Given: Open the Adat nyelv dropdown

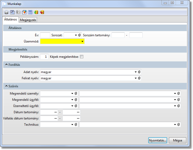Looking at the screenshot, I should click(136, 72).
